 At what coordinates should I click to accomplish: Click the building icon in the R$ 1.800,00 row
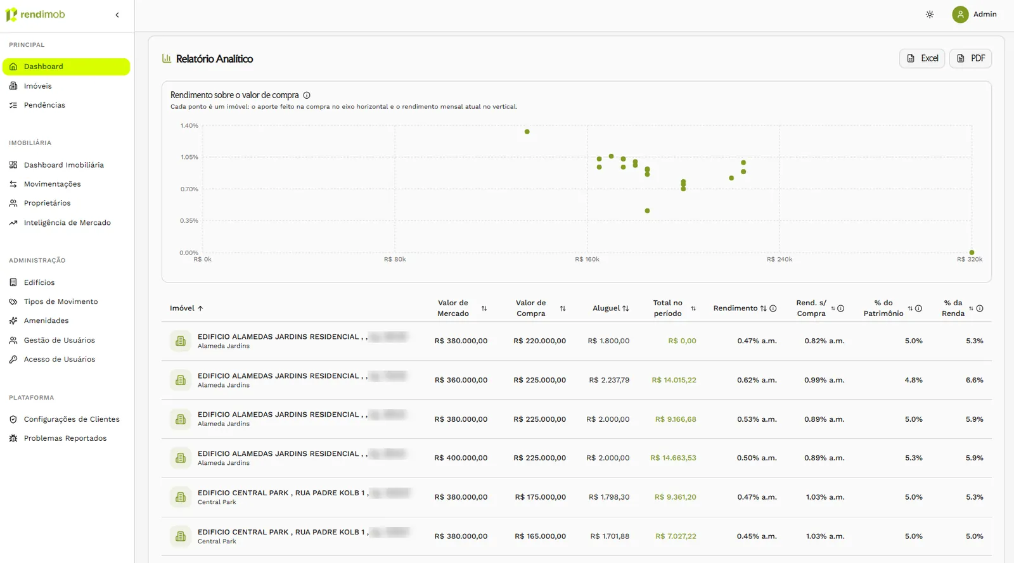[181, 341]
